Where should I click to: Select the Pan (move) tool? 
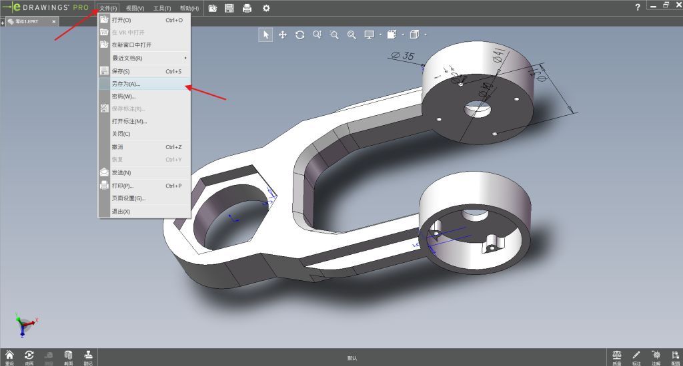coord(283,35)
